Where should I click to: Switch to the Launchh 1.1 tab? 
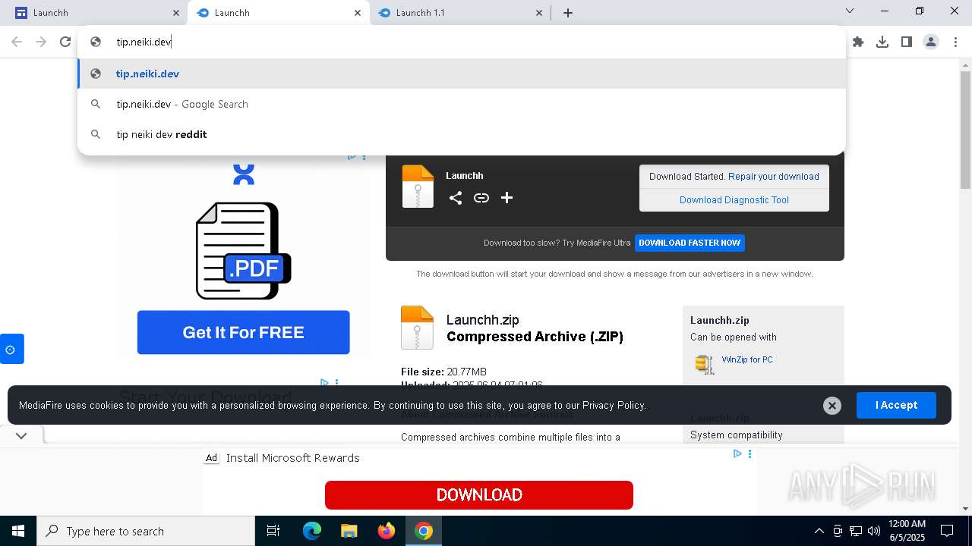[461, 13]
